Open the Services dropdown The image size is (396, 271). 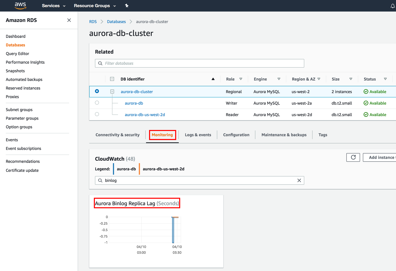[x=53, y=6]
